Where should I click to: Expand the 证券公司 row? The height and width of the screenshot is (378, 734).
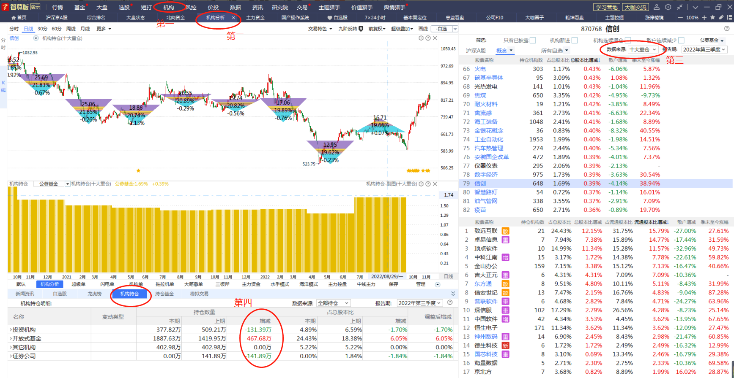pos(11,356)
